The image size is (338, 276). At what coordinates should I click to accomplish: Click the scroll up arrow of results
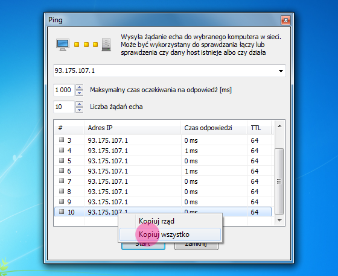pyautogui.click(x=279, y=126)
